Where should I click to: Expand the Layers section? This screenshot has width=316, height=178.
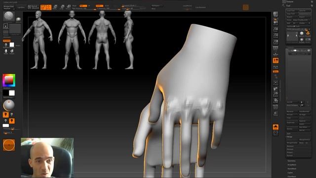[x=290, y=173]
